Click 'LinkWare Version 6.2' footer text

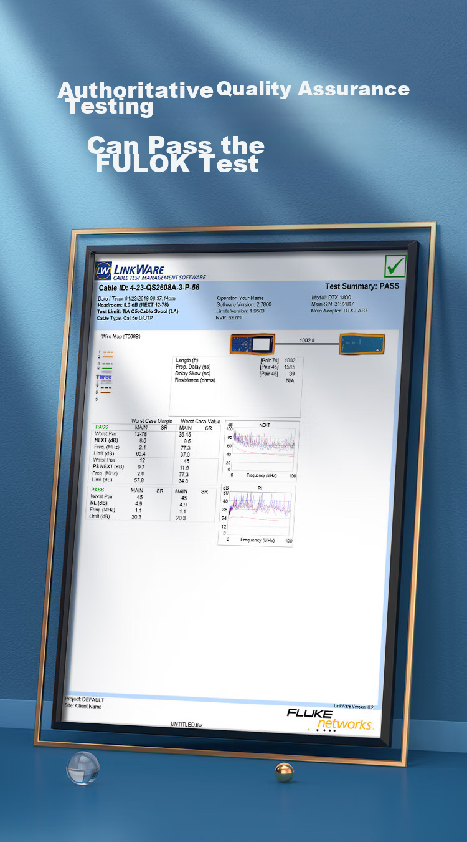pyautogui.click(x=354, y=706)
